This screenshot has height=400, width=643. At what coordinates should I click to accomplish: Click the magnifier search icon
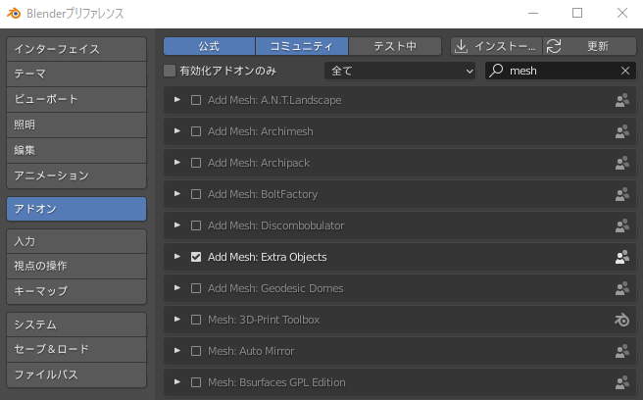pyautogui.click(x=496, y=71)
